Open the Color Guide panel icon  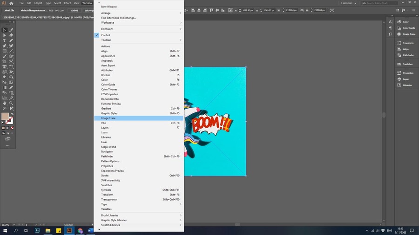point(399,28)
